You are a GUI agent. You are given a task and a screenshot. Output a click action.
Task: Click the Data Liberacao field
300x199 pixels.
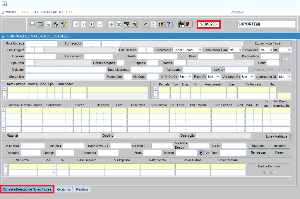pos(146,70)
